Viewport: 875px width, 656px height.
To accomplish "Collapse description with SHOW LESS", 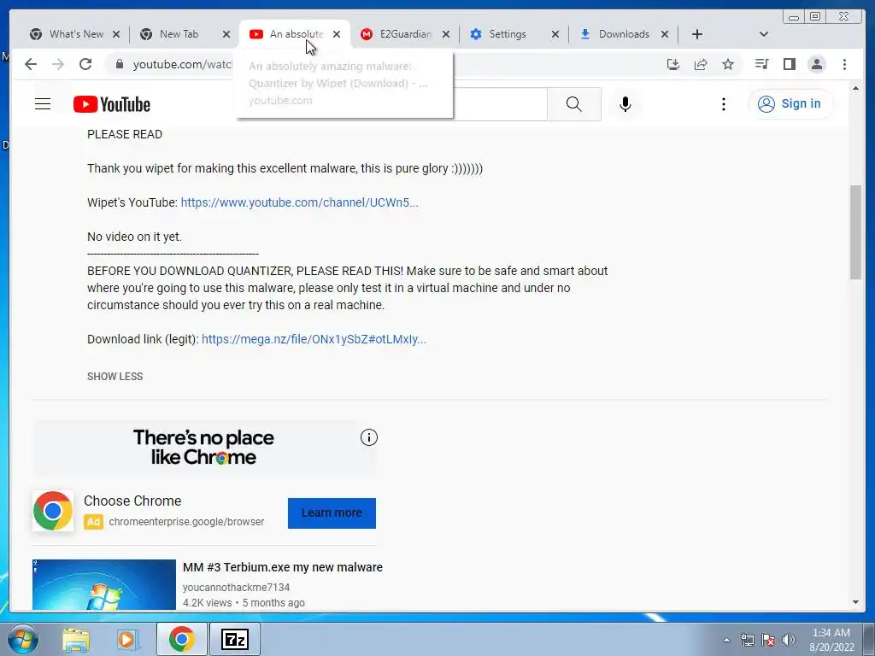I will pos(115,377).
